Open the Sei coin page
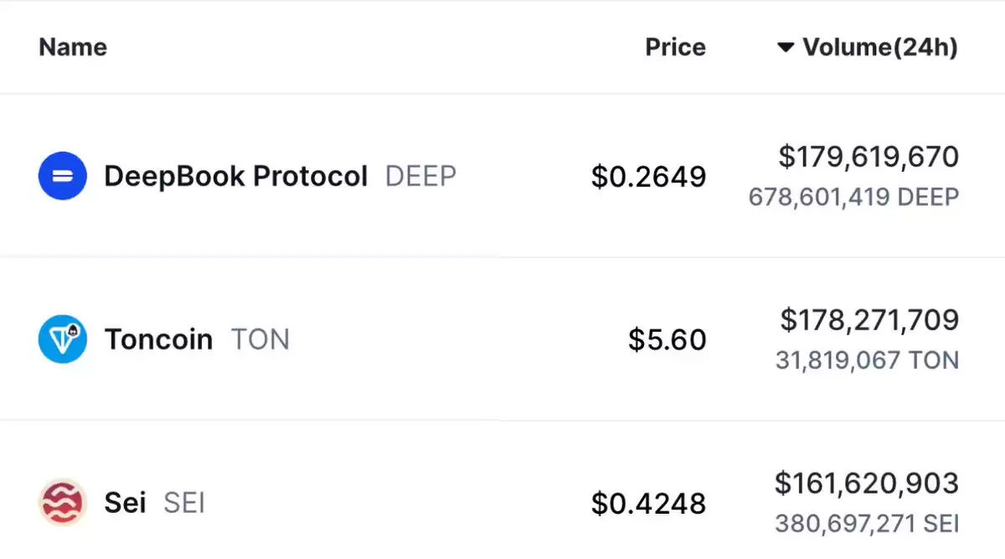This screenshot has width=1005, height=559. click(125, 503)
